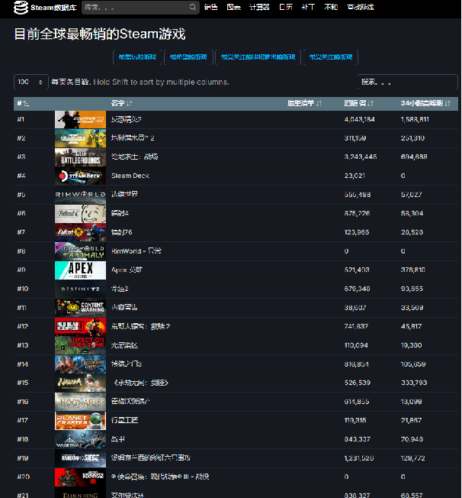
Task: Open the Content Warning thumbnail
Action: (x=80, y=308)
